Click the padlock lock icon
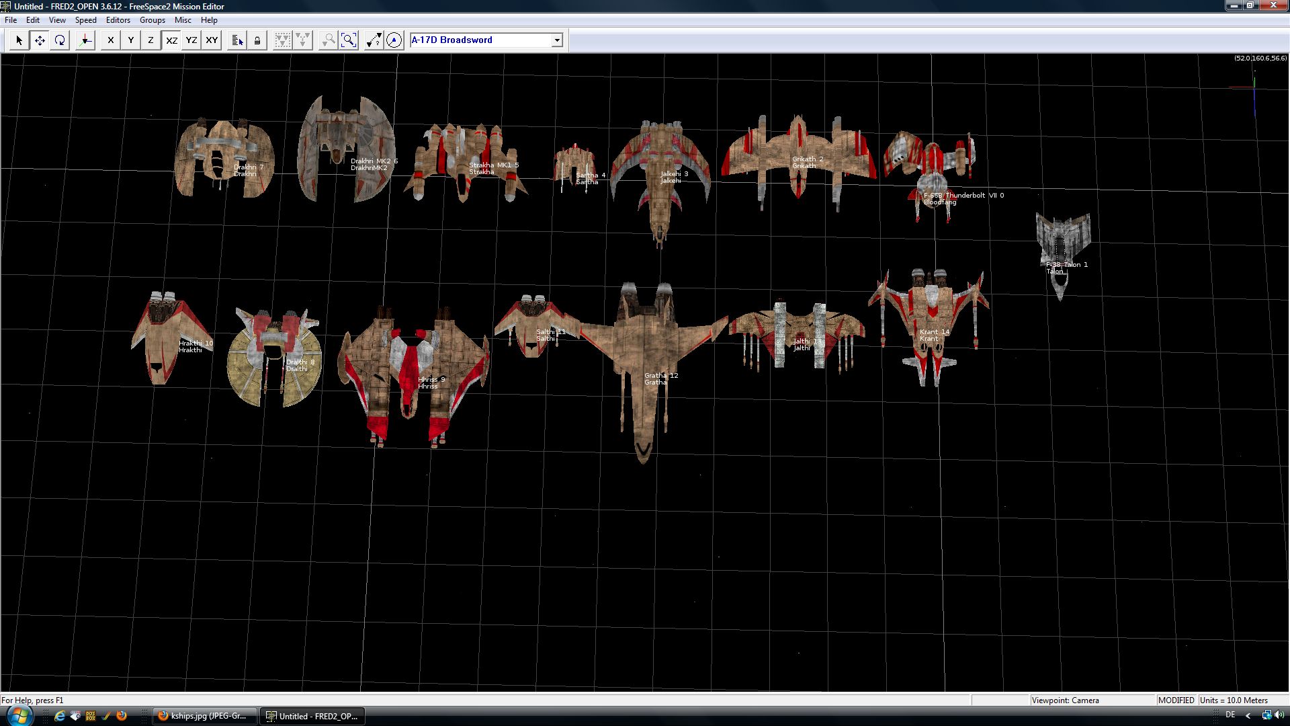Image resolution: width=1290 pixels, height=726 pixels. [x=257, y=40]
